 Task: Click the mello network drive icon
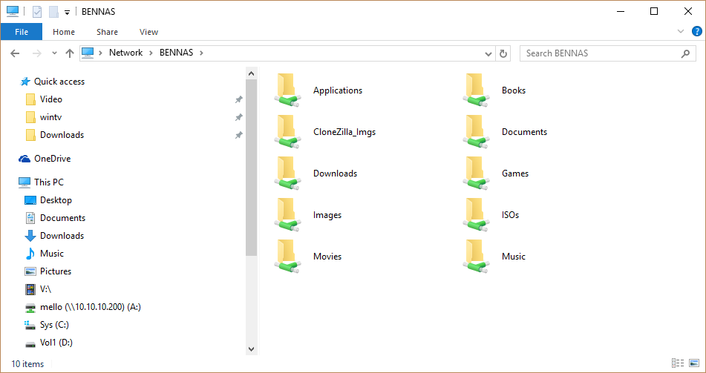[x=30, y=307]
